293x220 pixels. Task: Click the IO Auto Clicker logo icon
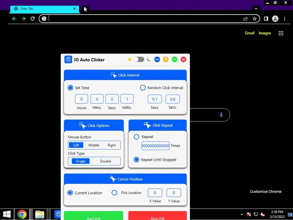[68, 60]
